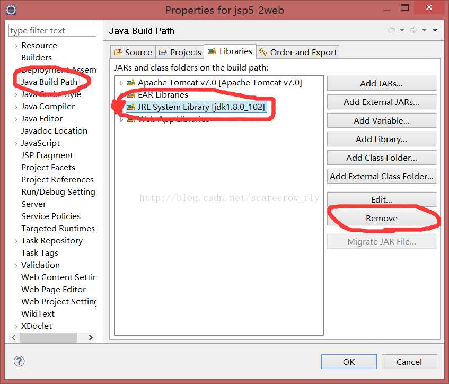Open the back history dropdown arrow
The width and height of the screenshot is (449, 384).
(402, 30)
